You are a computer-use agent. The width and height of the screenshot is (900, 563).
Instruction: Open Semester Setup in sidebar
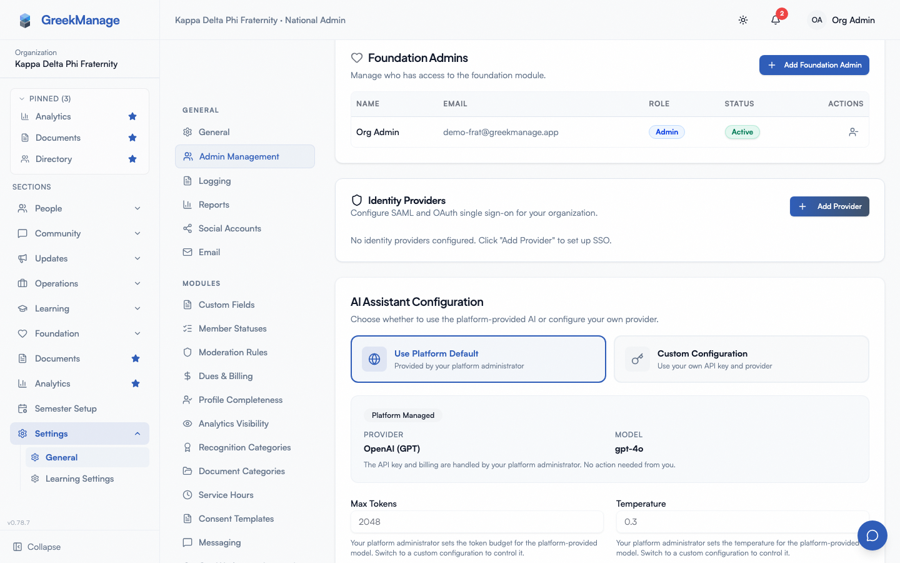79,408
